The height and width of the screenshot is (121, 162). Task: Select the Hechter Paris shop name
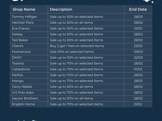click(23, 23)
